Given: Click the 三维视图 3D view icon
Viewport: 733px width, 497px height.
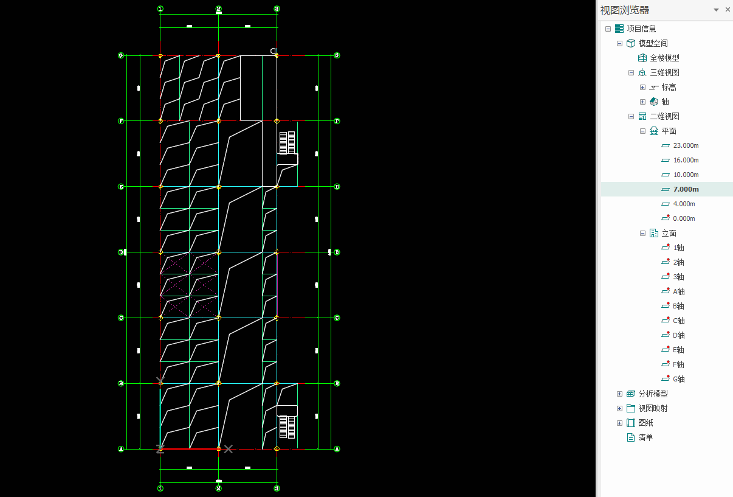Looking at the screenshot, I should click(x=642, y=72).
